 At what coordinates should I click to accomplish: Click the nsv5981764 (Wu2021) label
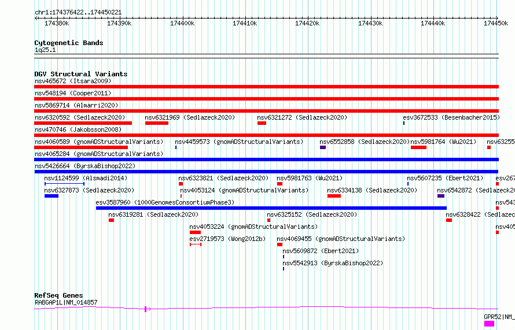point(443,142)
